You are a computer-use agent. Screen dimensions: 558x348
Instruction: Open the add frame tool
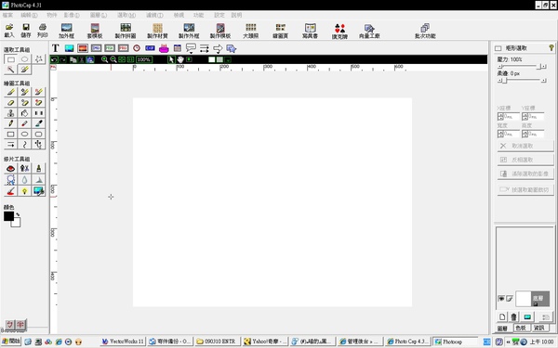pyautogui.click(x=67, y=31)
